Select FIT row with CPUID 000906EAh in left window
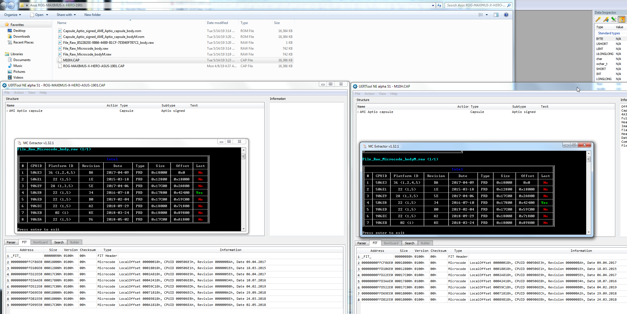The height and width of the screenshot is (314, 627). tap(175, 305)
